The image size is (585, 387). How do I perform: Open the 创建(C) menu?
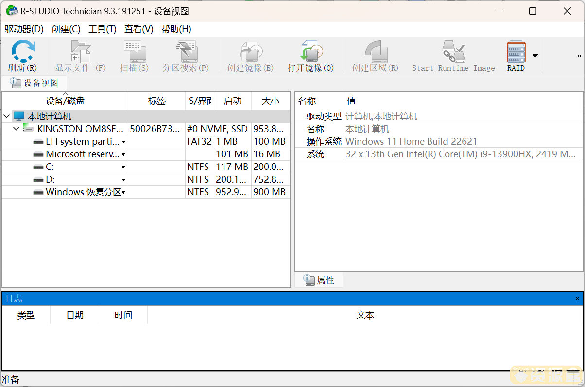tap(66, 29)
